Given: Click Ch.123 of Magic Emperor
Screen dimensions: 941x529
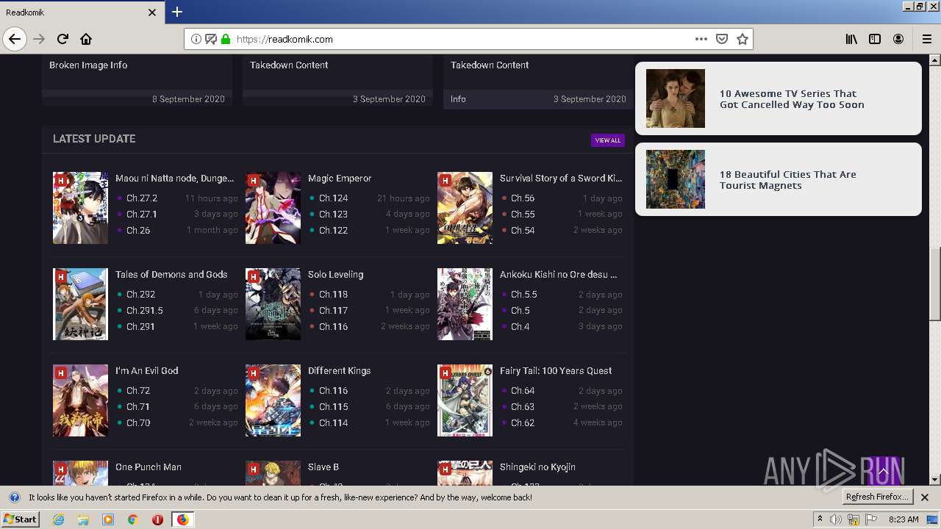Looking at the screenshot, I should (x=333, y=215).
